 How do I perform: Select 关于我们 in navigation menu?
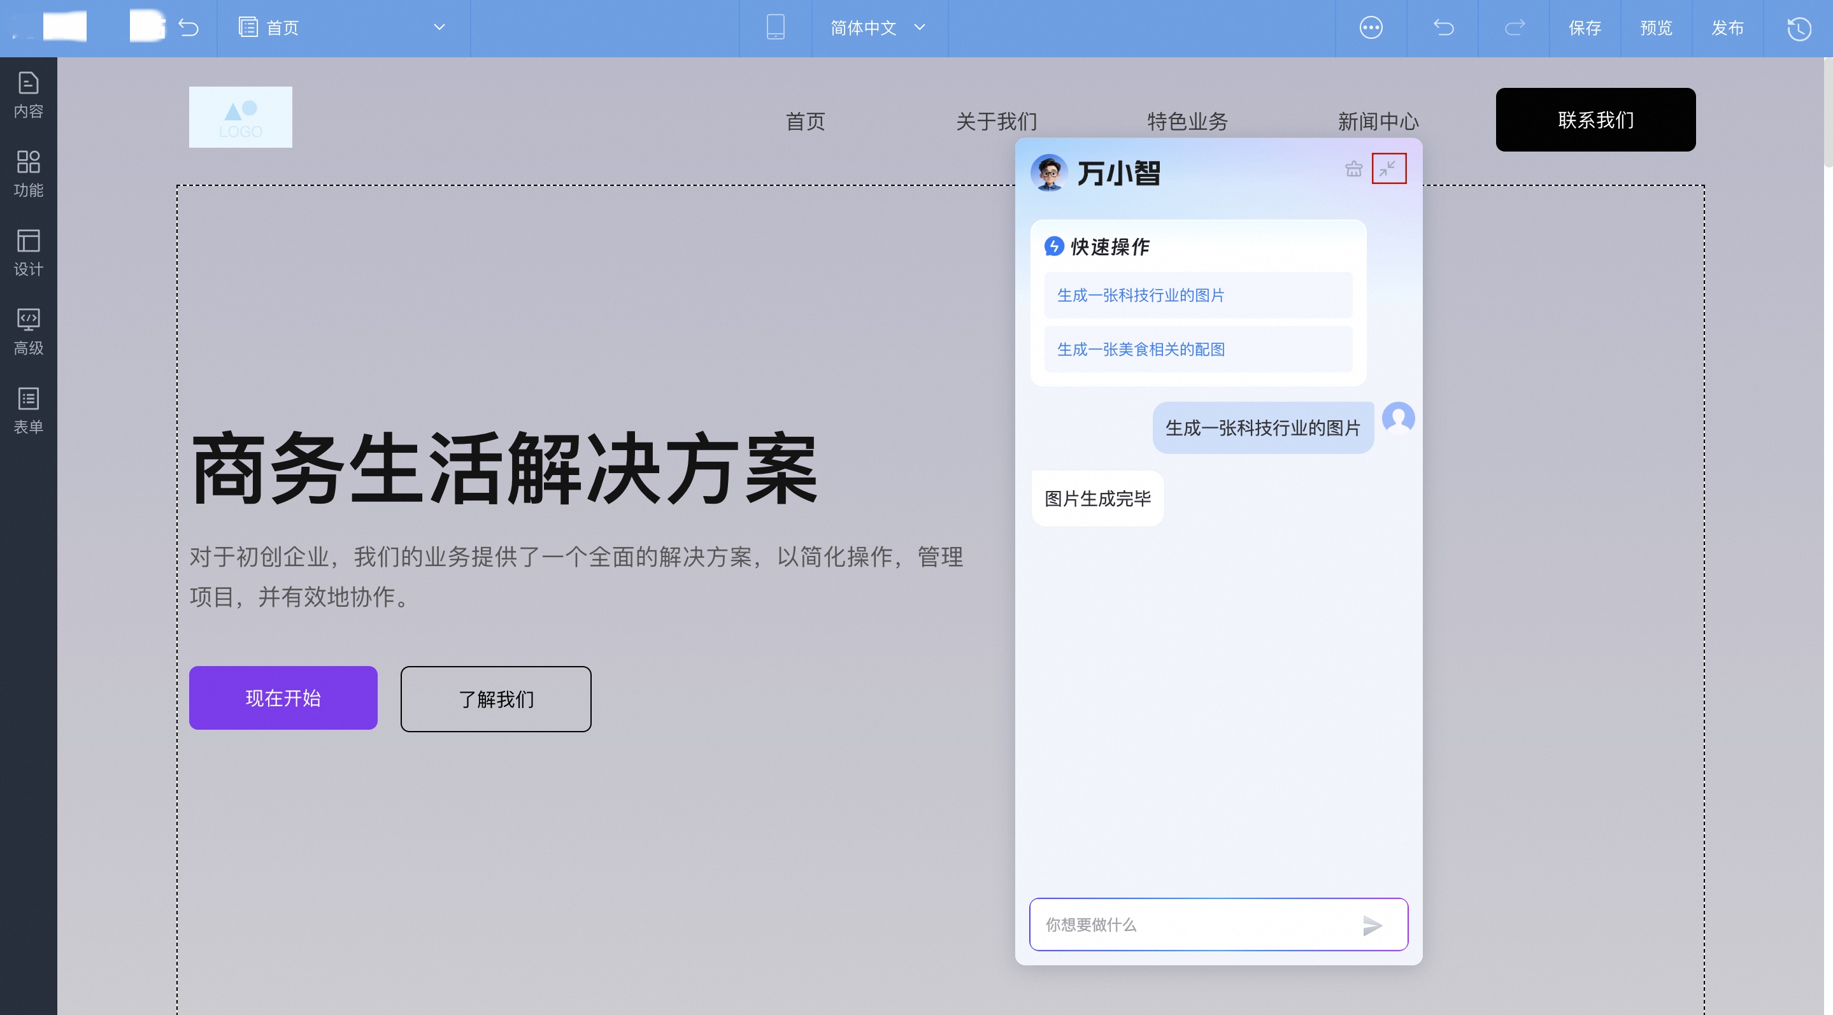coord(996,121)
